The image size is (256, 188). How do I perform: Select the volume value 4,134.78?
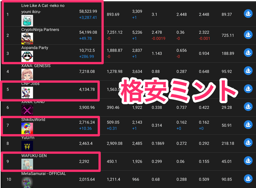pyautogui.click(x=87, y=90)
